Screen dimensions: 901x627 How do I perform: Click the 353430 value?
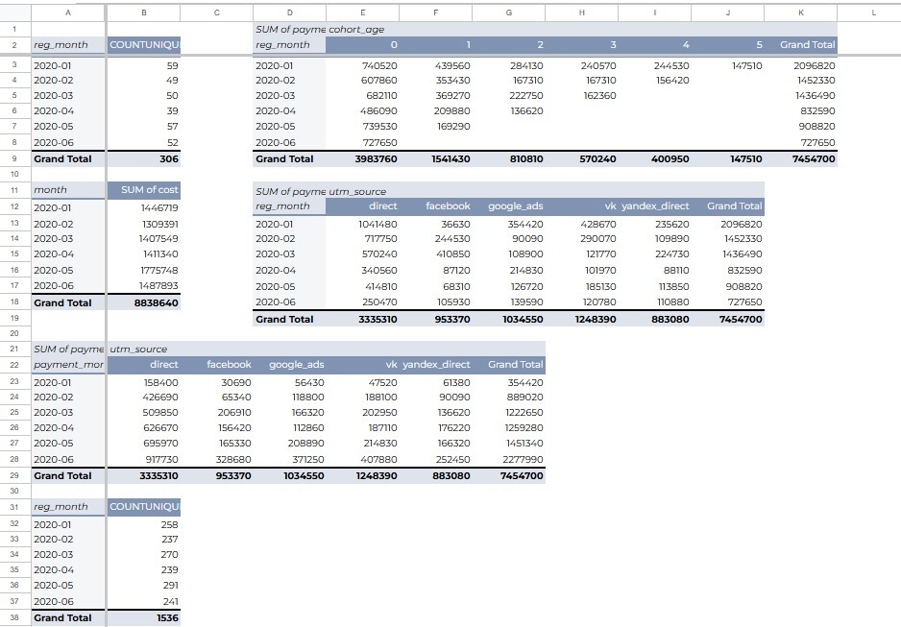(x=435, y=81)
